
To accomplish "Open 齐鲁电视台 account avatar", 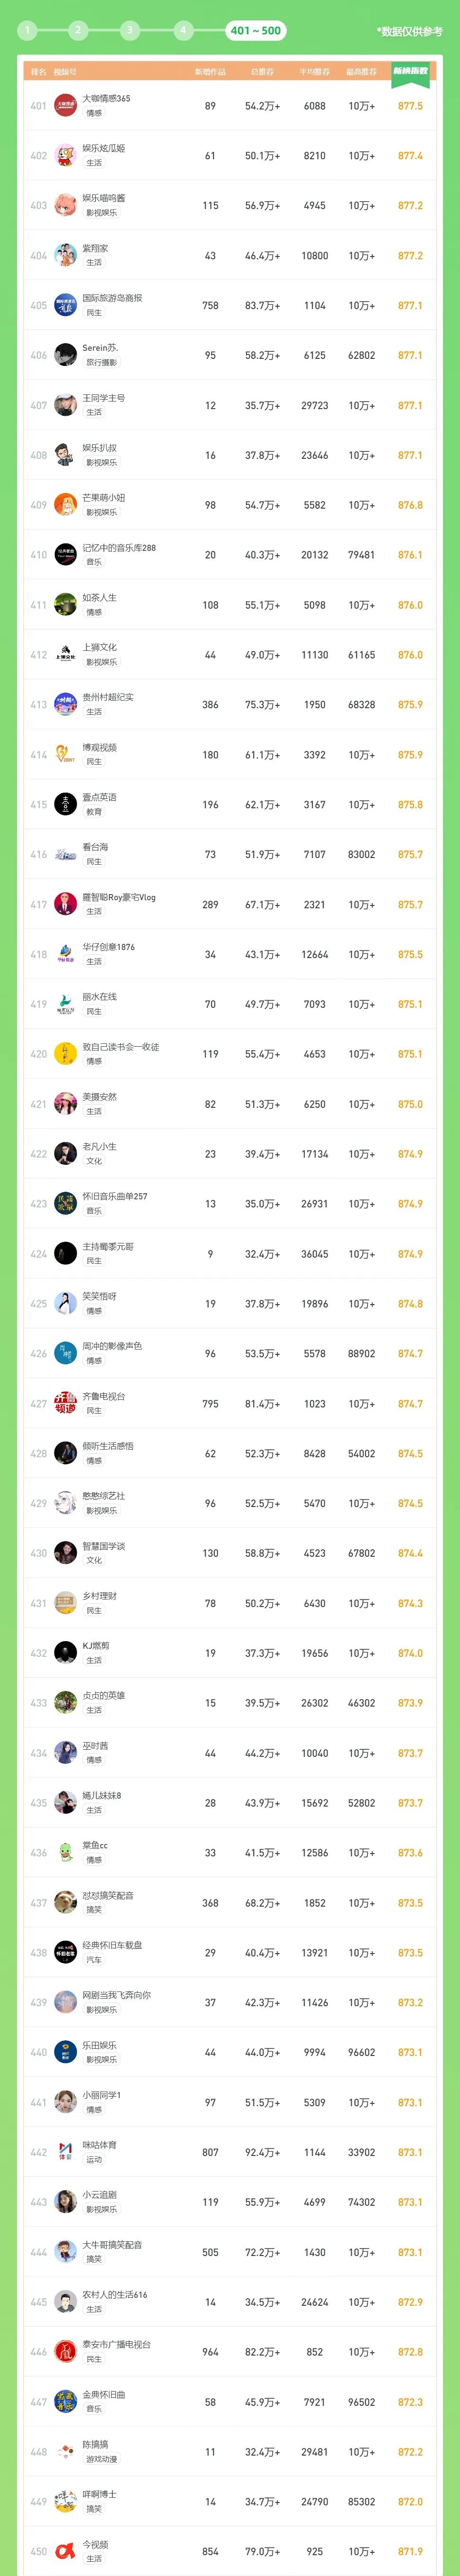I will tap(66, 1404).
